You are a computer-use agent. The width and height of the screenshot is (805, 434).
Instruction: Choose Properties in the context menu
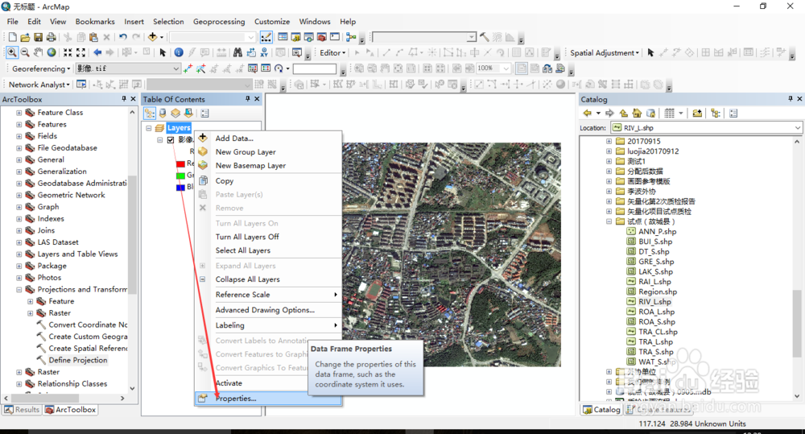236,399
